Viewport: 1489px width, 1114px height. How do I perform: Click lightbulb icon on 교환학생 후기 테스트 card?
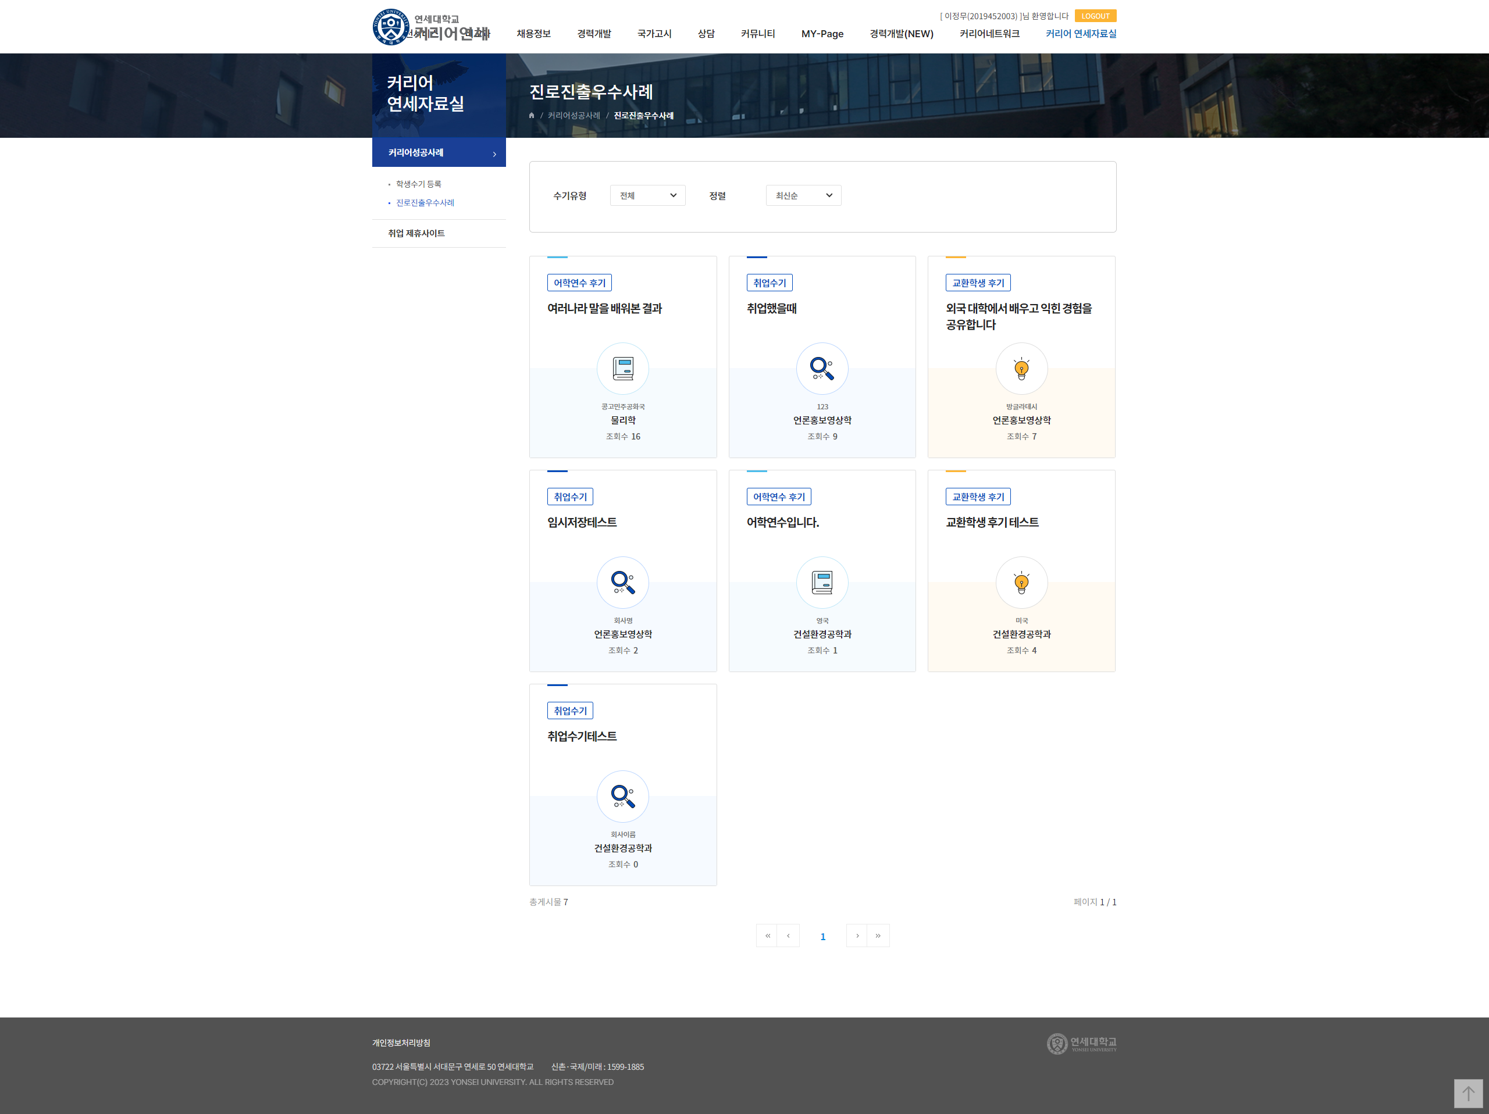tap(1021, 583)
